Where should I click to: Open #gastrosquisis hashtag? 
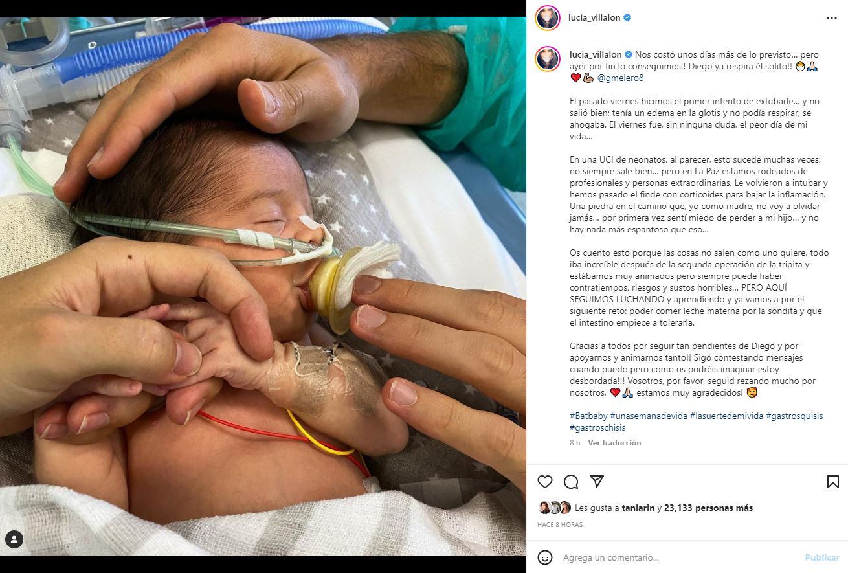coord(794,416)
